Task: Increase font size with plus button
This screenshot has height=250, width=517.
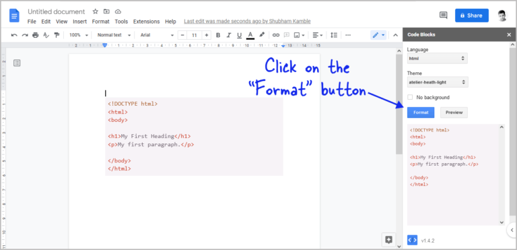Action: (207, 35)
